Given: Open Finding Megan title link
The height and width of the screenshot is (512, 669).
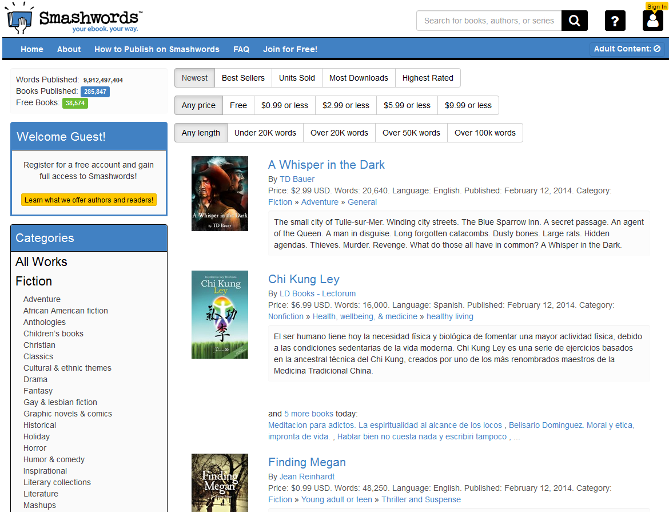Looking at the screenshot, I should 306,462.
